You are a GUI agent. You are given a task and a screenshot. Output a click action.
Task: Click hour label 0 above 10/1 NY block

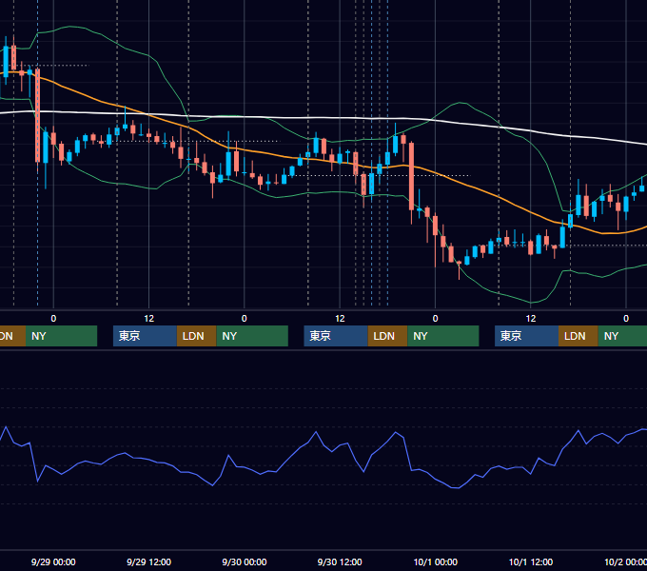(436, 319)
